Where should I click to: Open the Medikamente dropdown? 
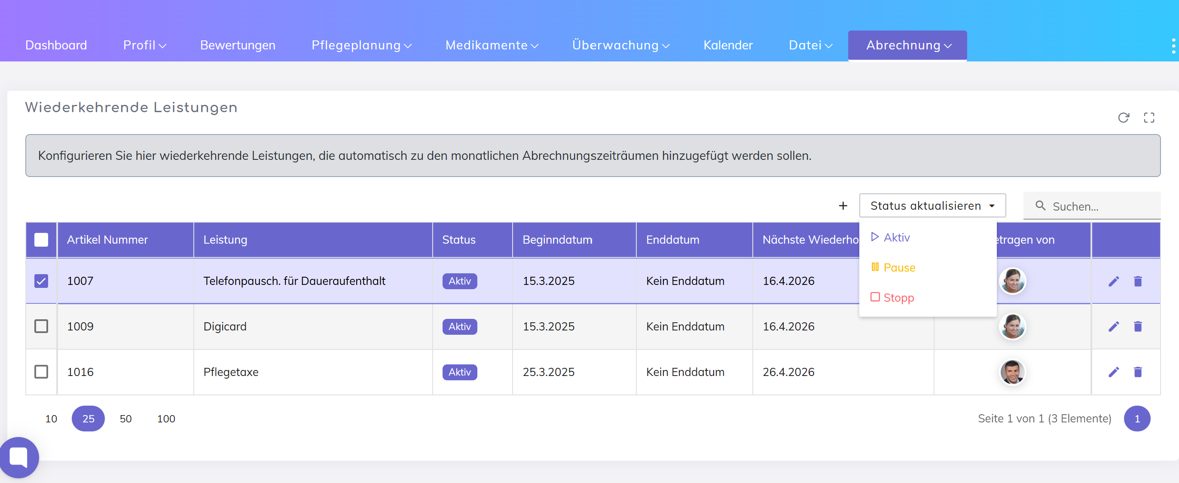pyautogui.click(x=492, y=45)
